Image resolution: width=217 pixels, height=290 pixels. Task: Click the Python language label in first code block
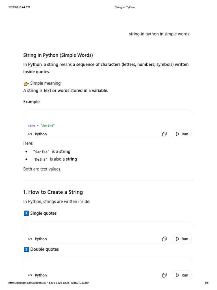41,134
